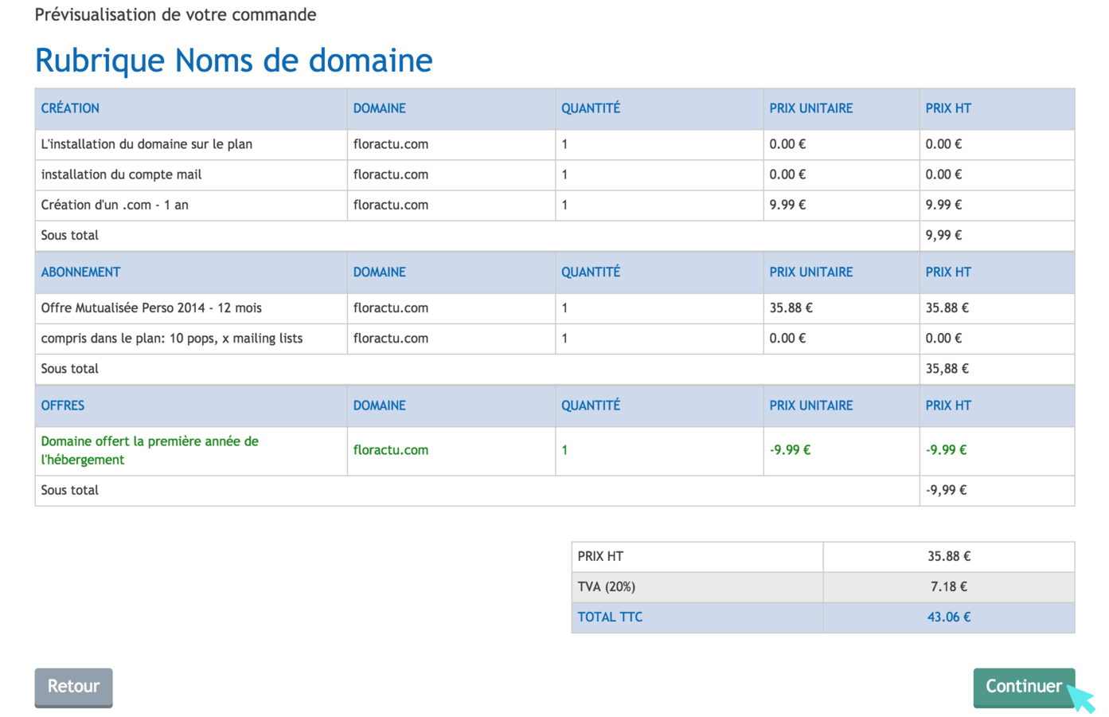
Task: Select the heading "Rubrique Noms de domaine"
Action: pyautogui.click(x=233, y=61)
